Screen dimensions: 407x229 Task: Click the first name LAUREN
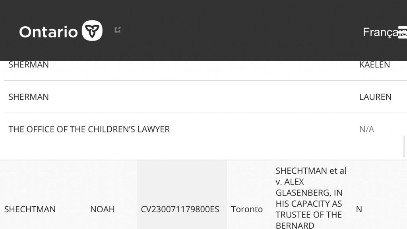click(375, 97)
